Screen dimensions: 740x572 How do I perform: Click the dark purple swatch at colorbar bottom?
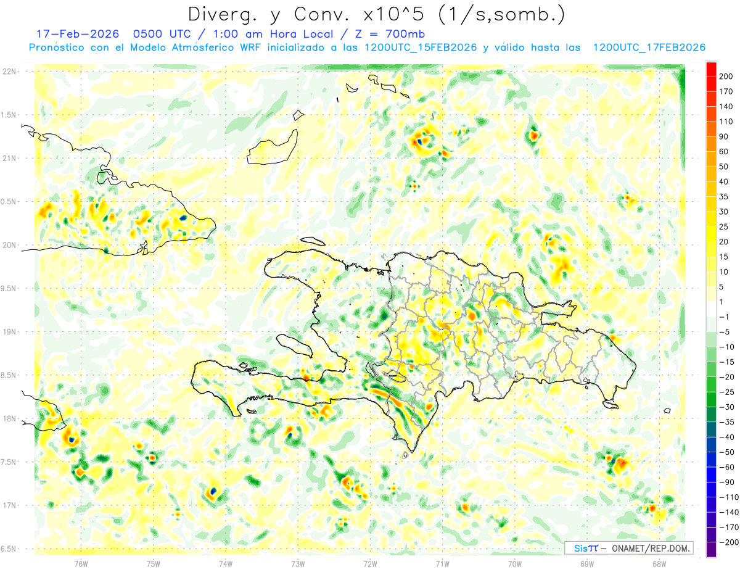point(711,549)
